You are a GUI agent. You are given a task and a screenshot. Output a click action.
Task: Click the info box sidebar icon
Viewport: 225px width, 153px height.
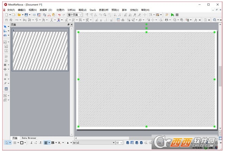click(6, 51)
